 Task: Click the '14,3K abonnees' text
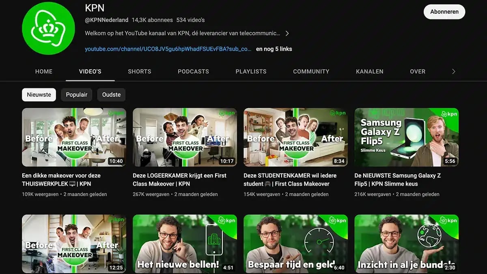point(152,20)
